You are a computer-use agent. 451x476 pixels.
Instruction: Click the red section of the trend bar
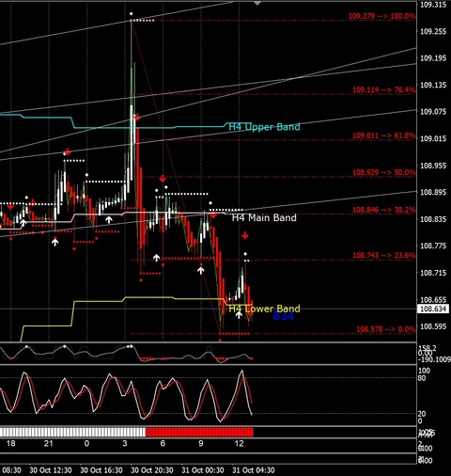[199, 432]
